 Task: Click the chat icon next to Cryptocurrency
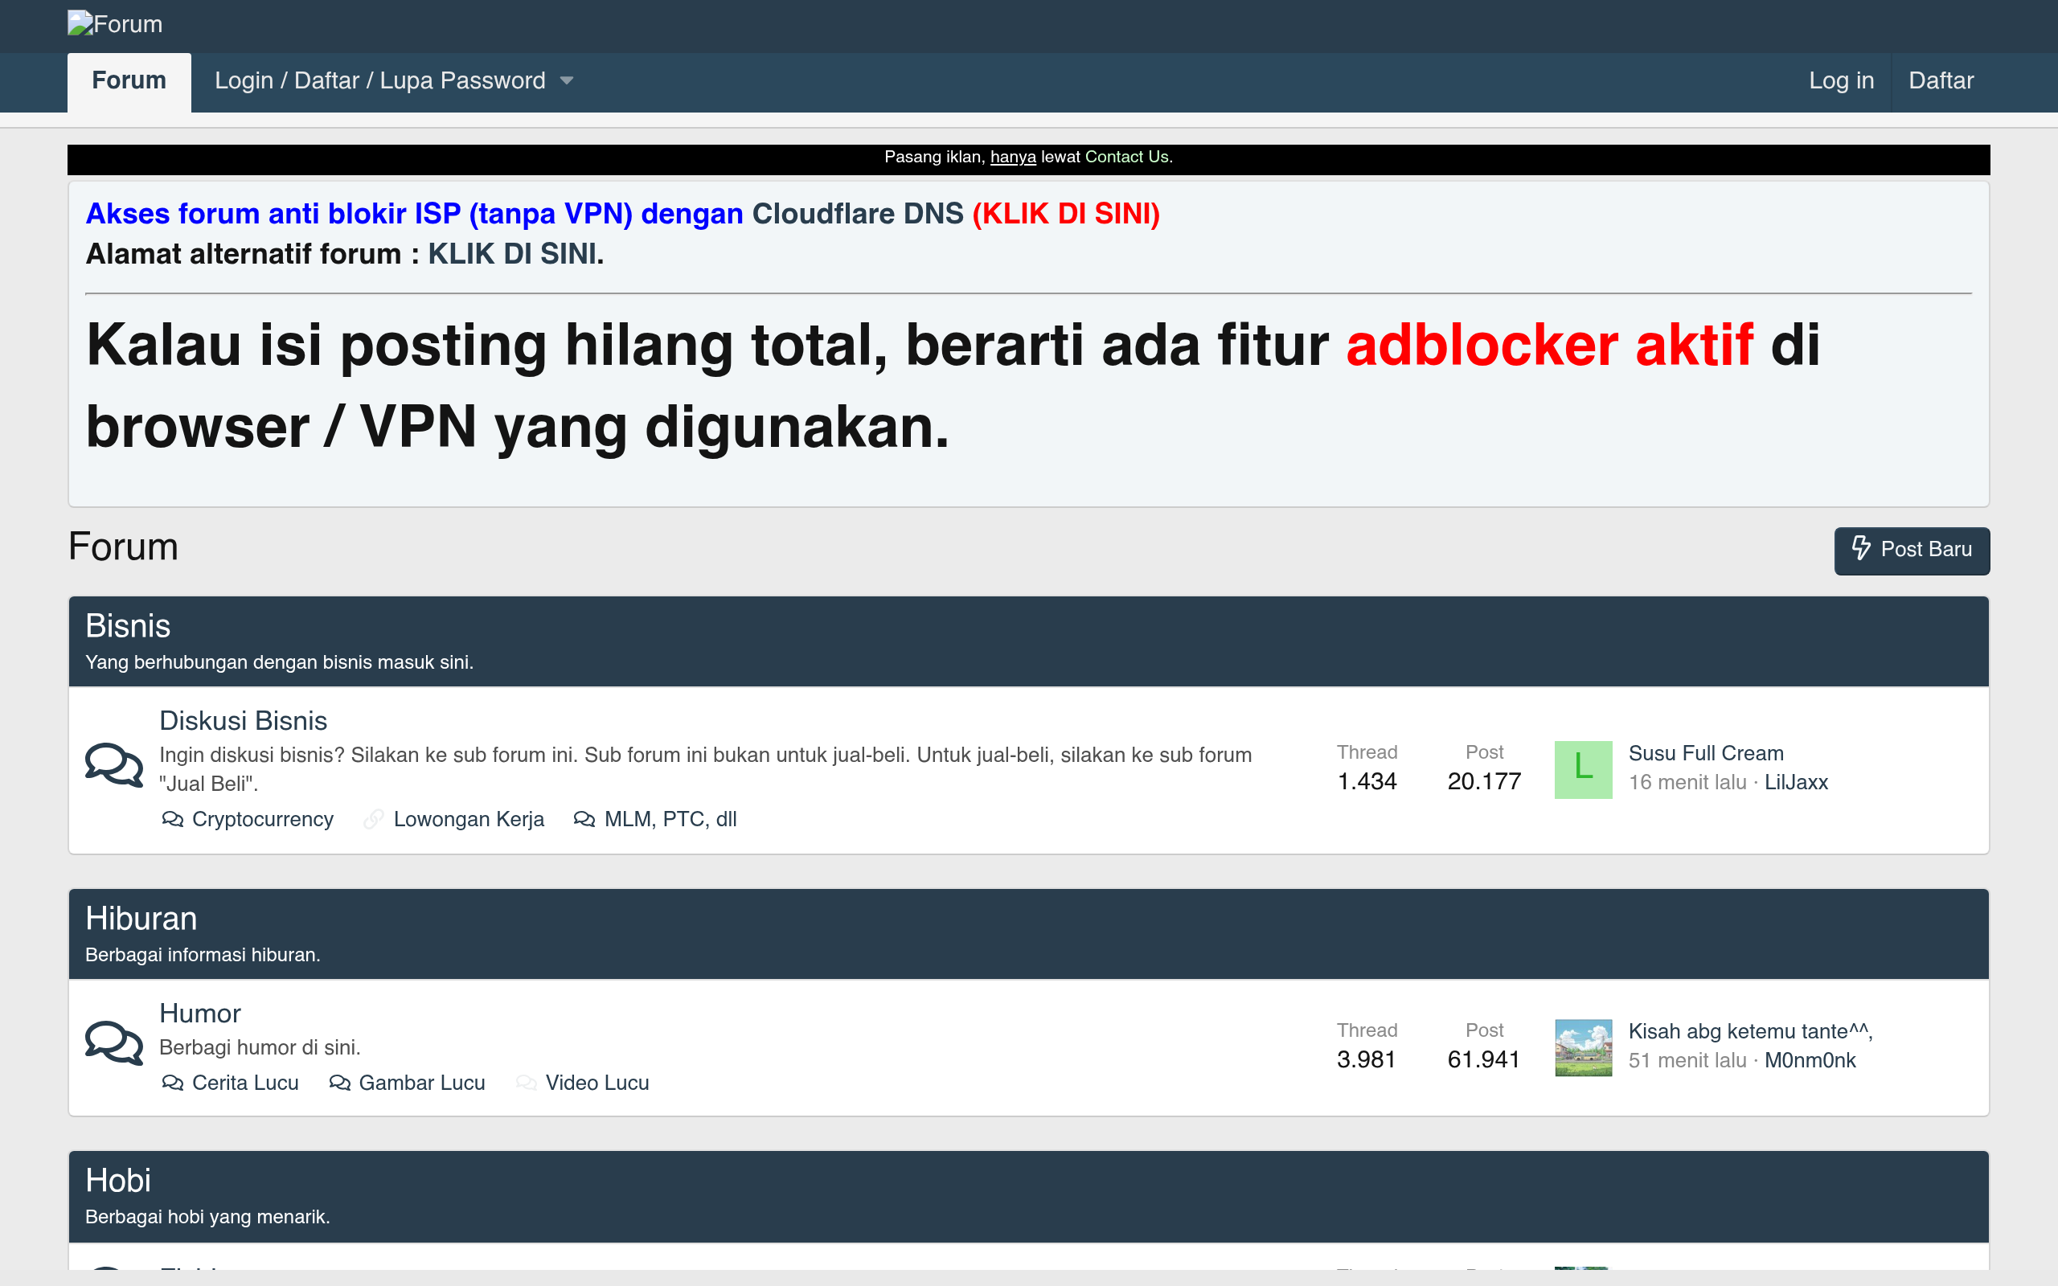pos(172,819)
